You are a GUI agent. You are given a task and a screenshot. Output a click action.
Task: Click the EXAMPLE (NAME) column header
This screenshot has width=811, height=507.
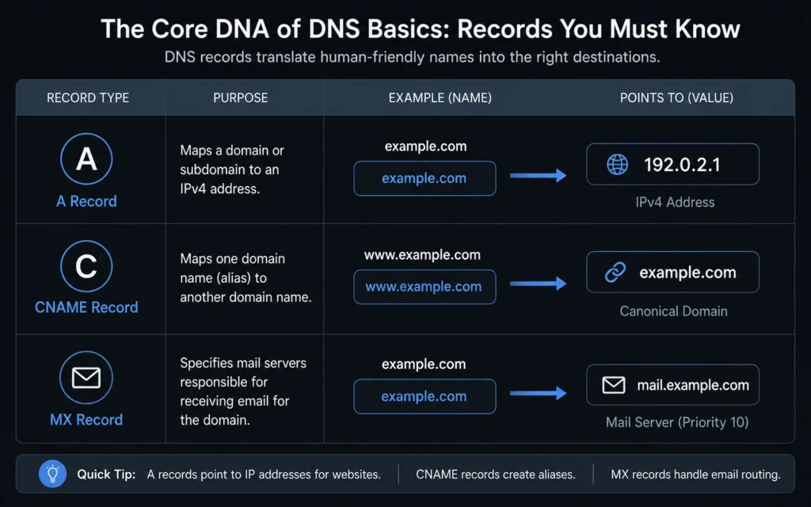click(440, 97)
